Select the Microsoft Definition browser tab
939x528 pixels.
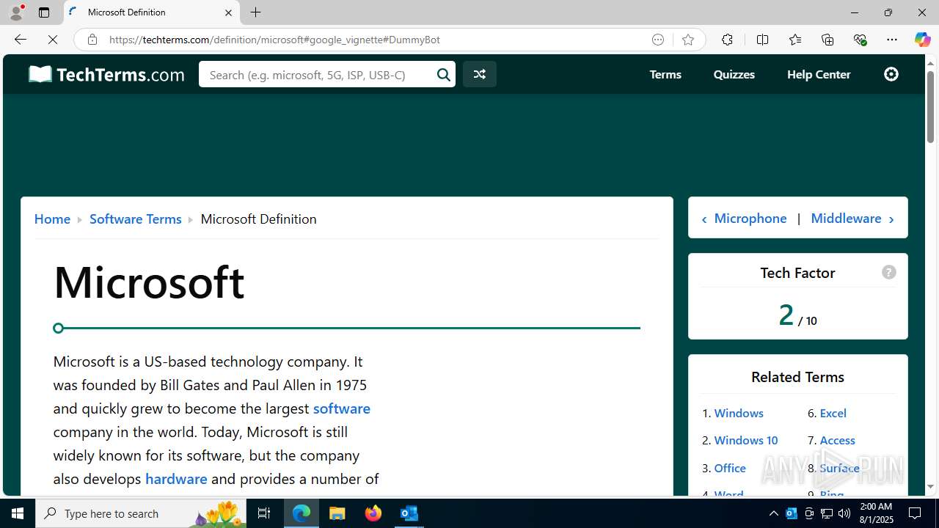(x=152, y=12)
